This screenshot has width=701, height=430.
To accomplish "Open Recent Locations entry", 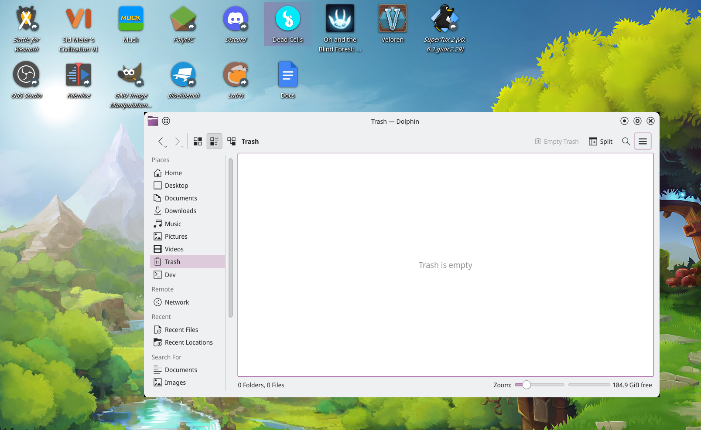I will (x=188, y=342).
